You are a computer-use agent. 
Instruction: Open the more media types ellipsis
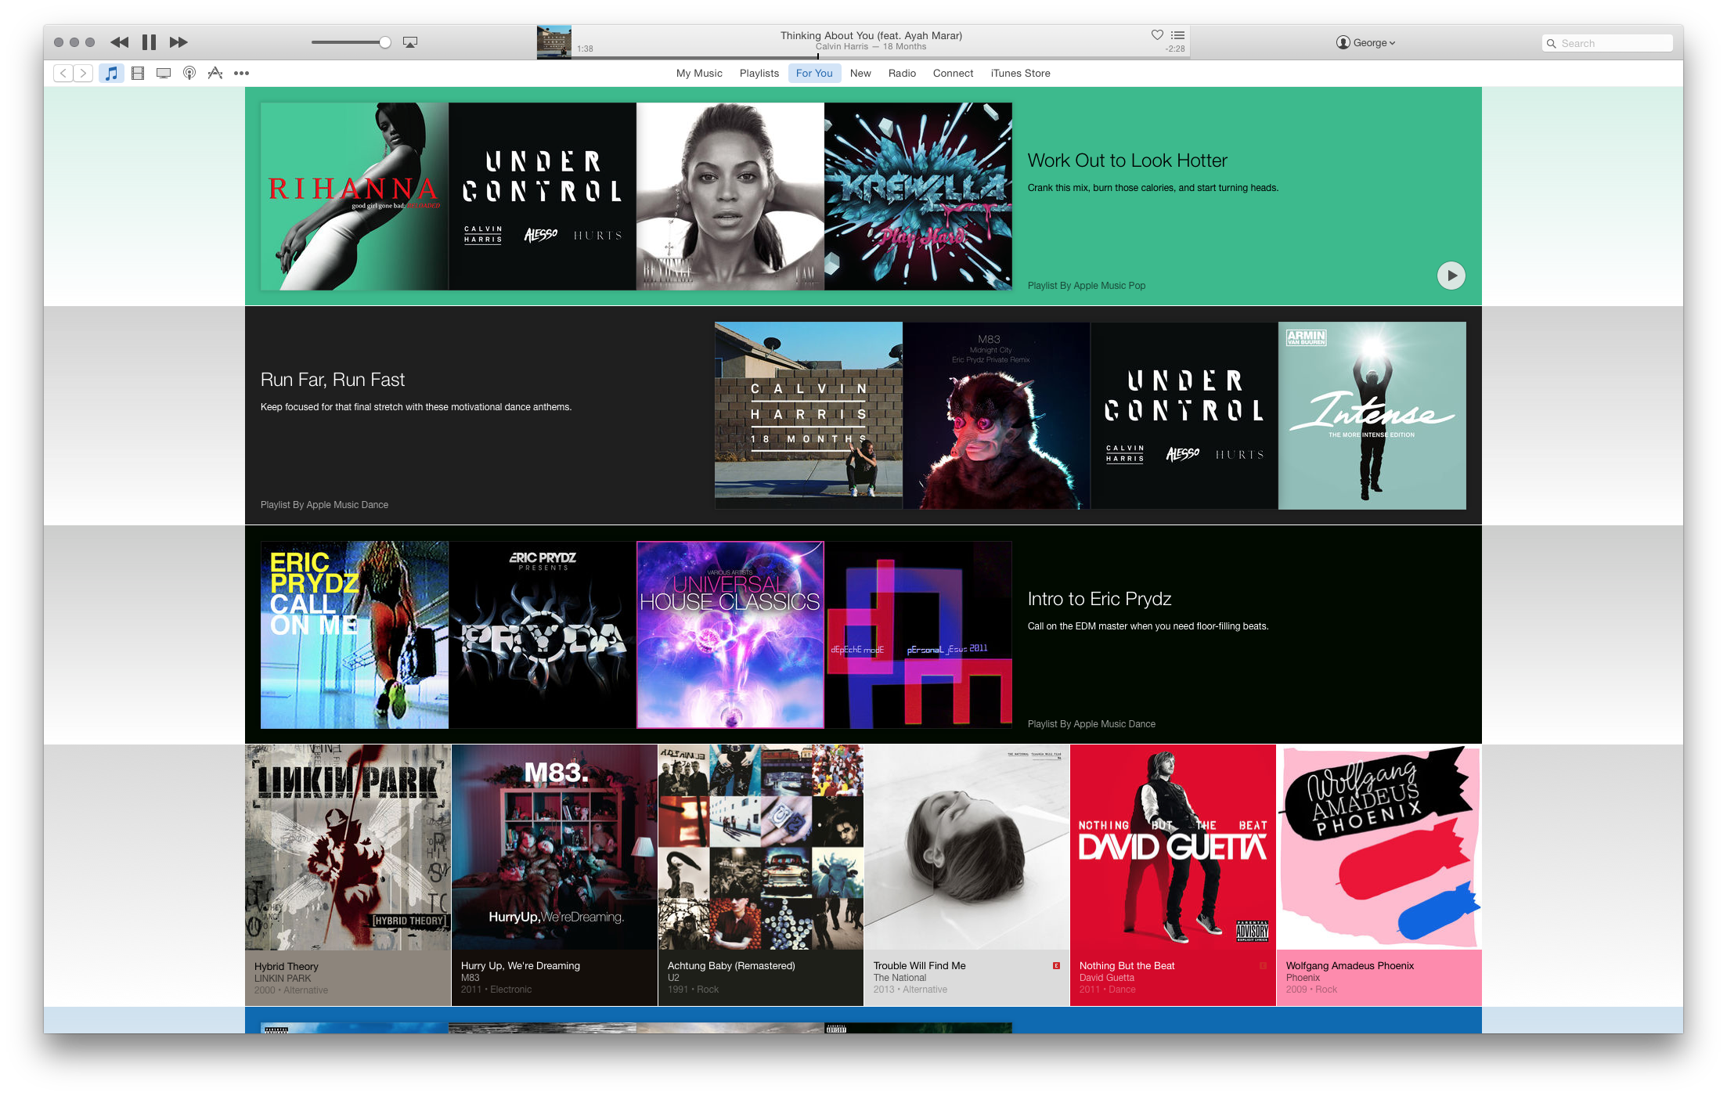(241, 73)
